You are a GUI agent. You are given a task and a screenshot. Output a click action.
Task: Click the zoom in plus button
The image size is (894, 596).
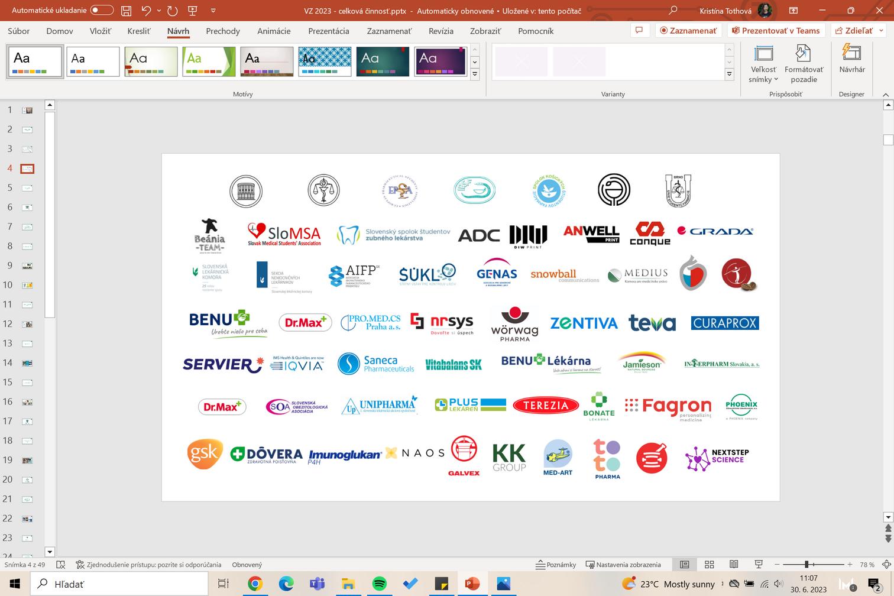(850, 565)
